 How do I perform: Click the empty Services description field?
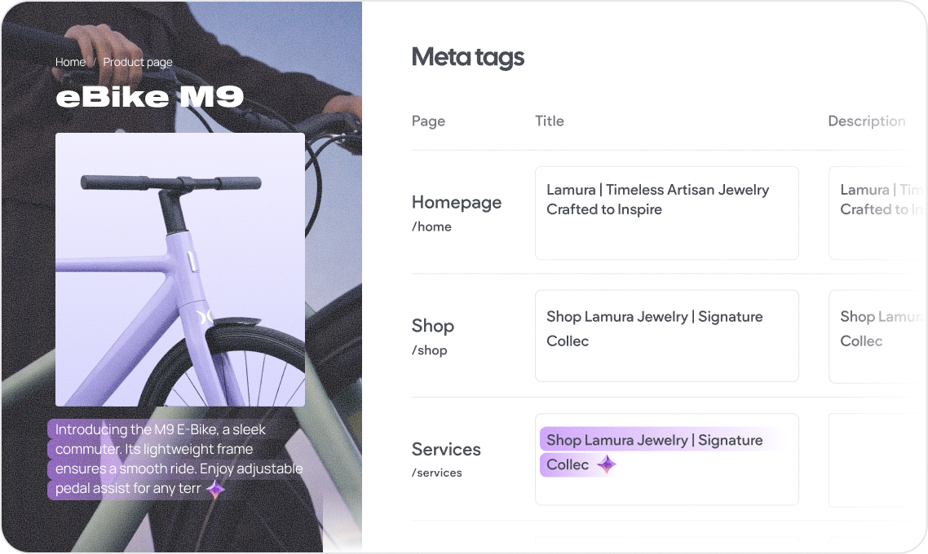pos(877,459)
